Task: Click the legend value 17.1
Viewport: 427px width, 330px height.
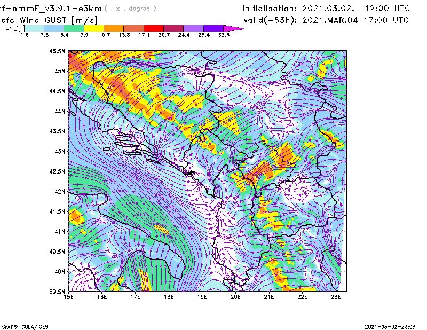Action: (144, 35)
